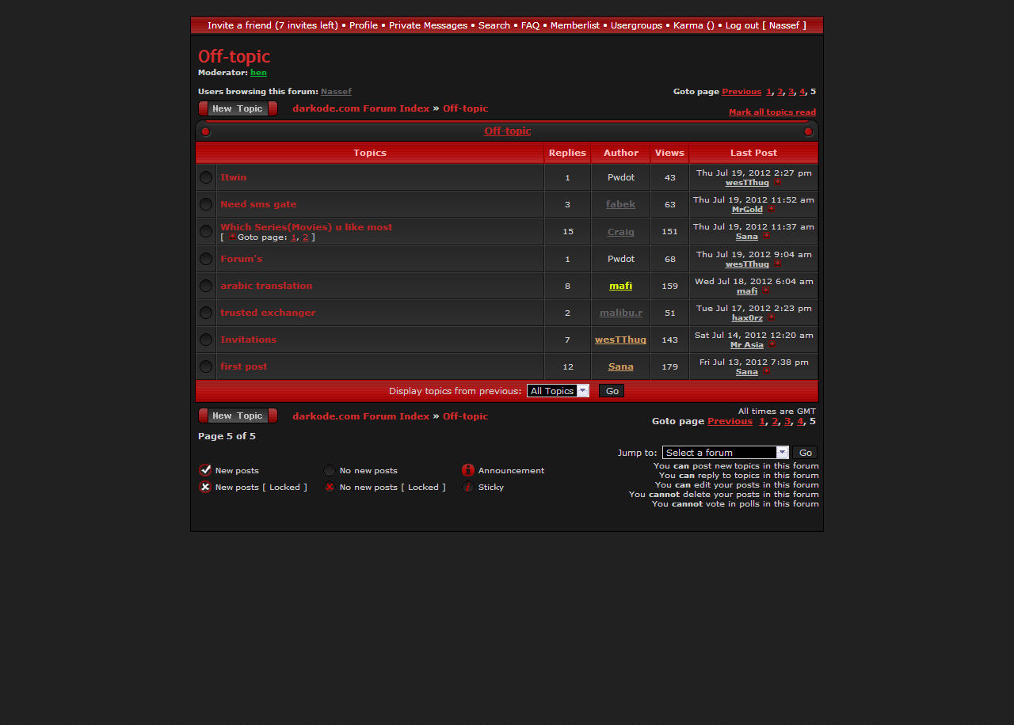
Task: Open the author profile of mafi
Action: coord(620,286)
